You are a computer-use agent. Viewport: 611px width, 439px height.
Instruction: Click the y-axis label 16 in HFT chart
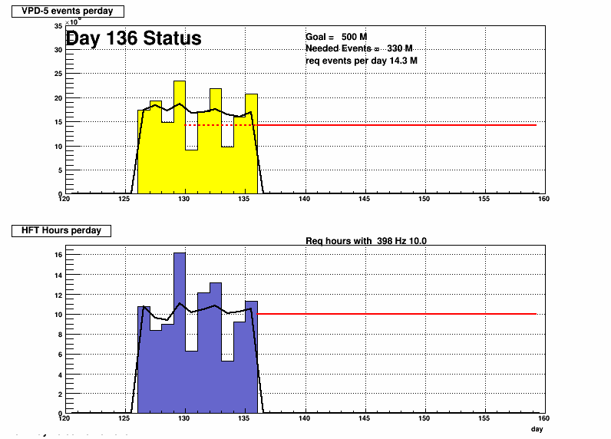point(58,255)
